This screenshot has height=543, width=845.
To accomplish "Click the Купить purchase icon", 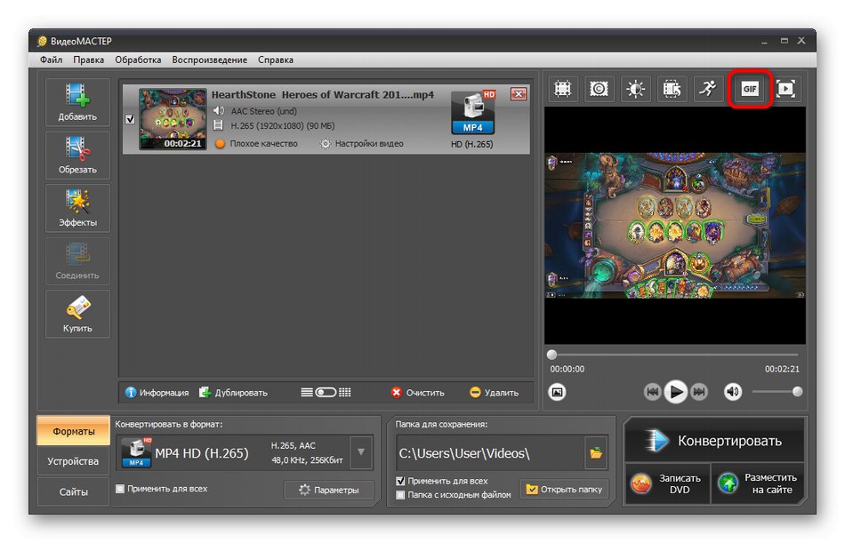I will pos(77,314).
